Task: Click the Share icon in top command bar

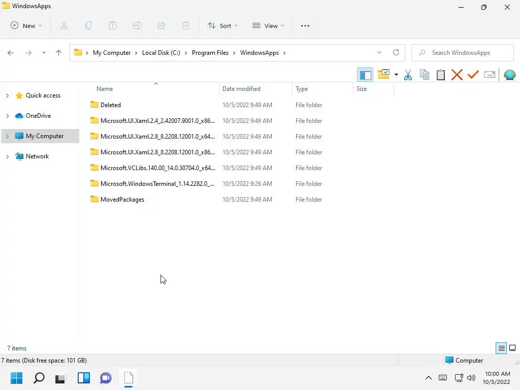Action: point(161,25)
